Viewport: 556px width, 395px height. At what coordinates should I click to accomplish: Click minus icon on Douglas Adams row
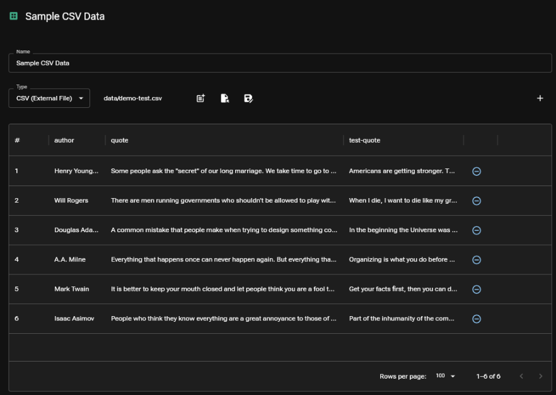tap(477, 230)
